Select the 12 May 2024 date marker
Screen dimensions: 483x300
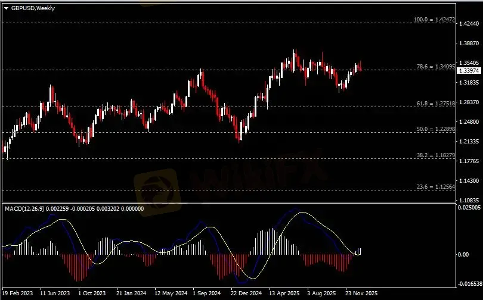(x=169, y=293)
